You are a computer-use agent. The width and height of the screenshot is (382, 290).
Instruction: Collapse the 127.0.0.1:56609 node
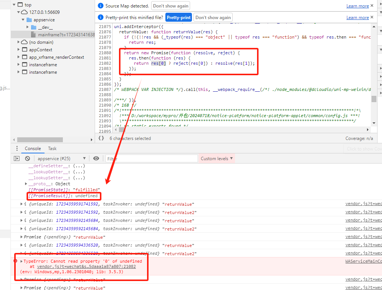[18, 12]
